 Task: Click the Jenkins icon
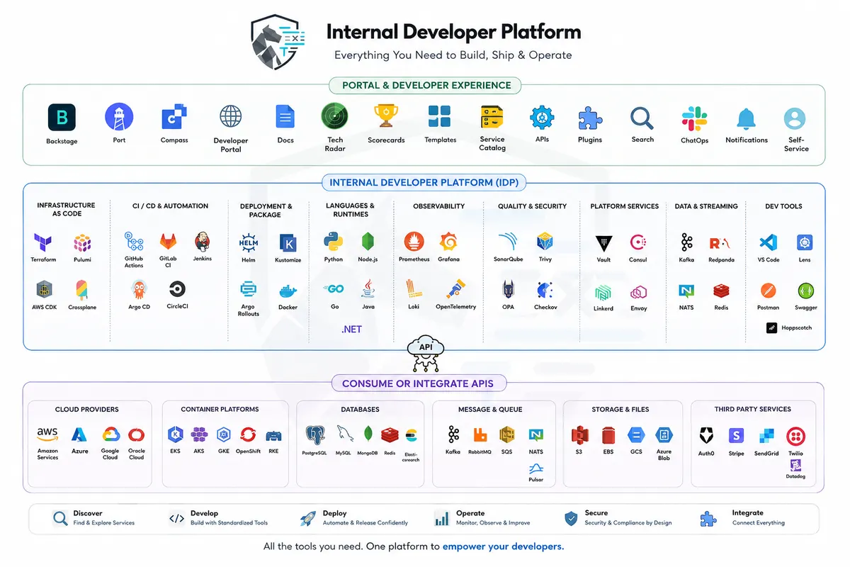[203, 242]
